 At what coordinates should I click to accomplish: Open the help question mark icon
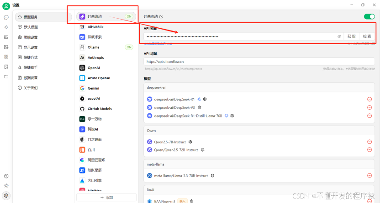tap(6, 176)
